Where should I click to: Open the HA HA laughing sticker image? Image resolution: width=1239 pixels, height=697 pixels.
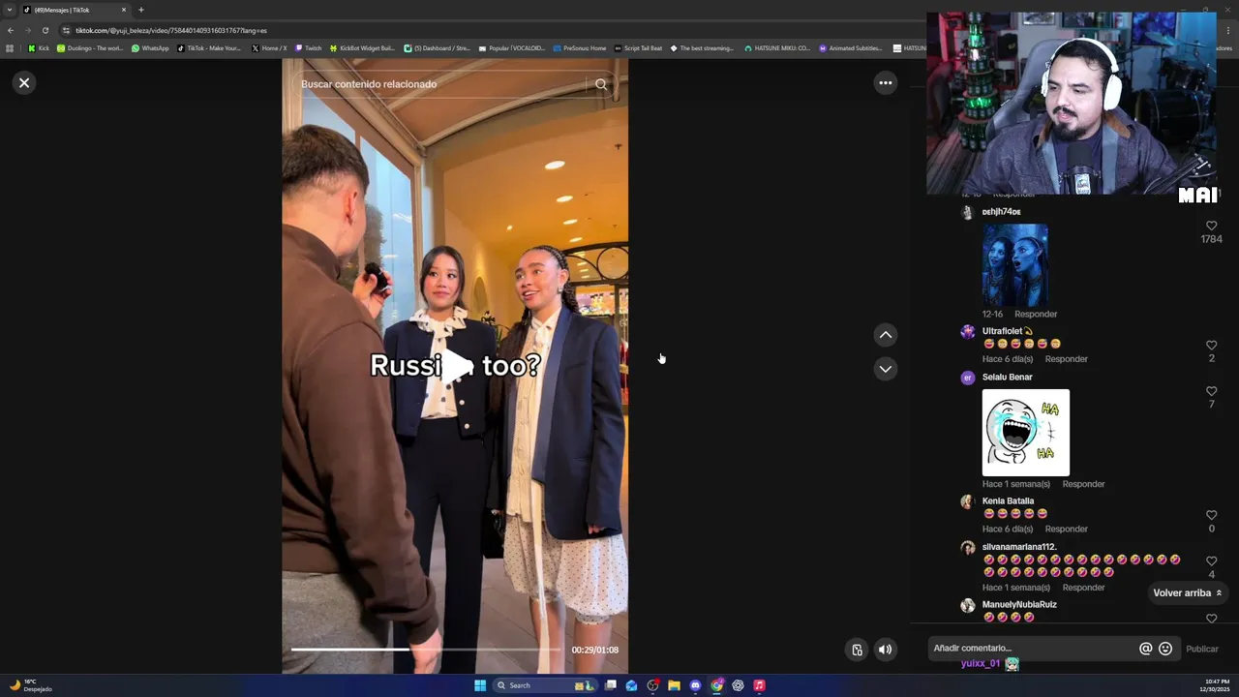point(1026,433)
